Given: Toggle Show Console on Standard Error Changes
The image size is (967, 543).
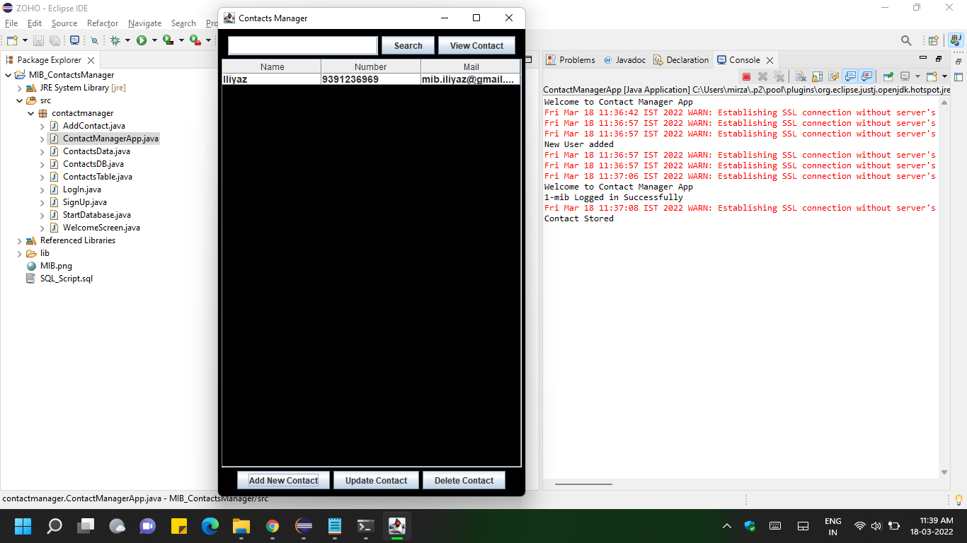Looking at the screenshot, I should (866, 76).
